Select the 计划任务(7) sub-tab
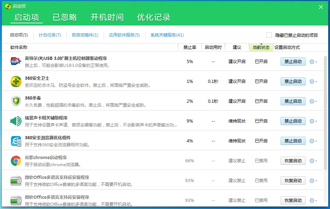Image resolution: width=330 pixels, height=209 pixels. click(50, 35)
